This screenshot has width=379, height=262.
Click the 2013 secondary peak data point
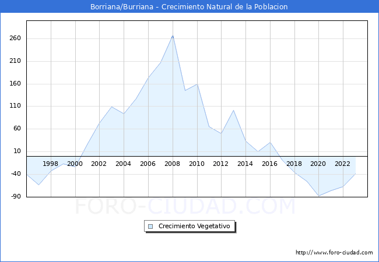[233, 110]
